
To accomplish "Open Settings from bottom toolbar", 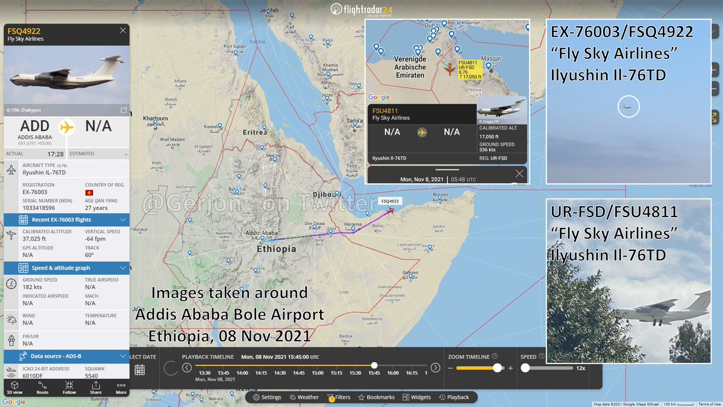I will click(x=267, y=397).
